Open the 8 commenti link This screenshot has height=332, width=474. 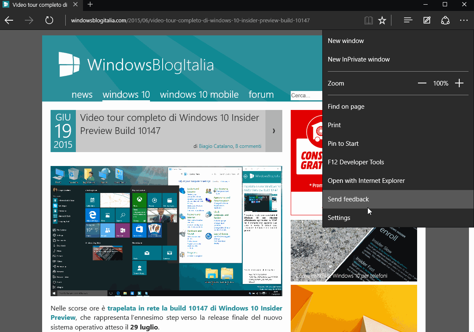pyautogui.click(x=248, y=146)
